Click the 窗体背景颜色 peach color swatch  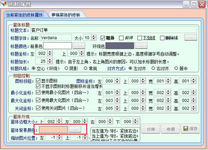click(54, 129)
